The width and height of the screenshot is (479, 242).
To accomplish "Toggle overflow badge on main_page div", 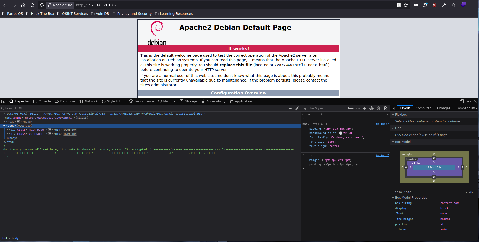I will [x=70, y=130].
